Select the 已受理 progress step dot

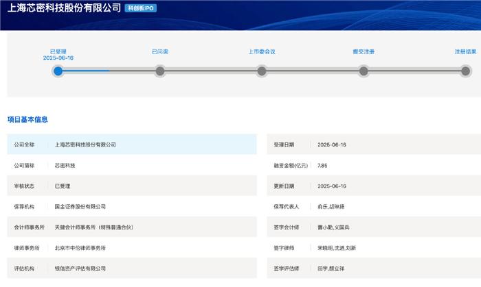[58, 71]
